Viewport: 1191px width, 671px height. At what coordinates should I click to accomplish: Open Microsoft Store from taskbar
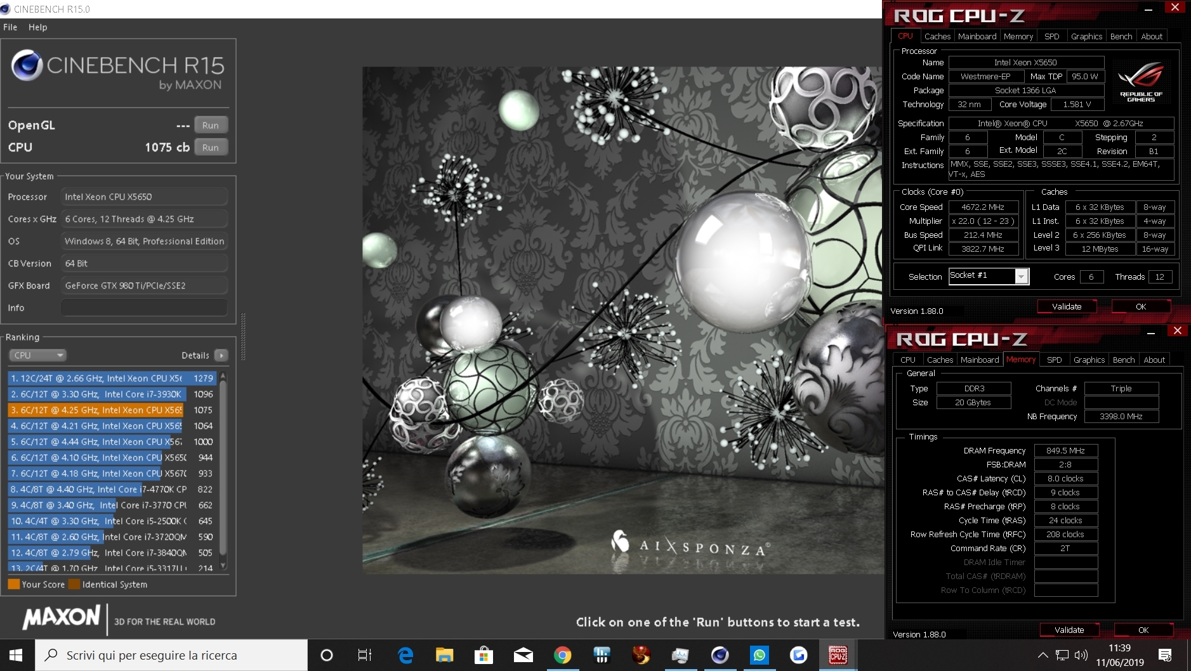coord(484,655)
